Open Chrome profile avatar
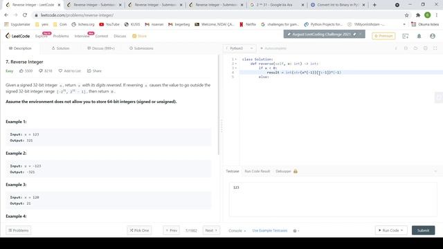Screen dimensions: 443x249 click(x=428, y=15)
